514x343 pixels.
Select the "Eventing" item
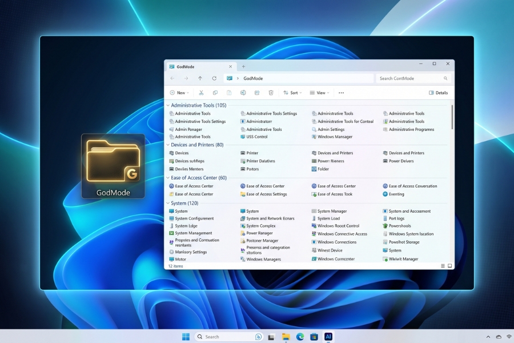coord(393,194)
